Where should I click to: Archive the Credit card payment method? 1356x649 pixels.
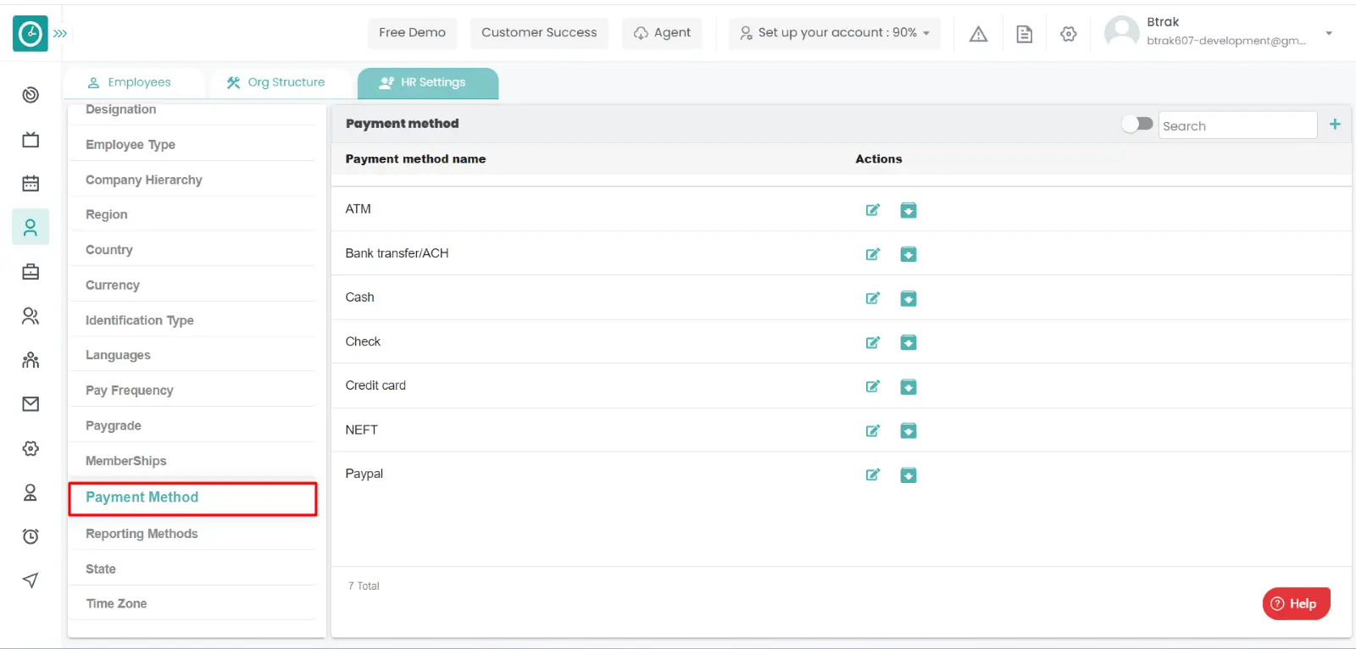[908, 387]
